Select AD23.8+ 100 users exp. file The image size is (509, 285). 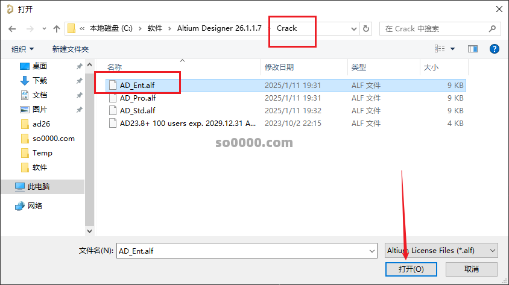click(x=286, y=123)
